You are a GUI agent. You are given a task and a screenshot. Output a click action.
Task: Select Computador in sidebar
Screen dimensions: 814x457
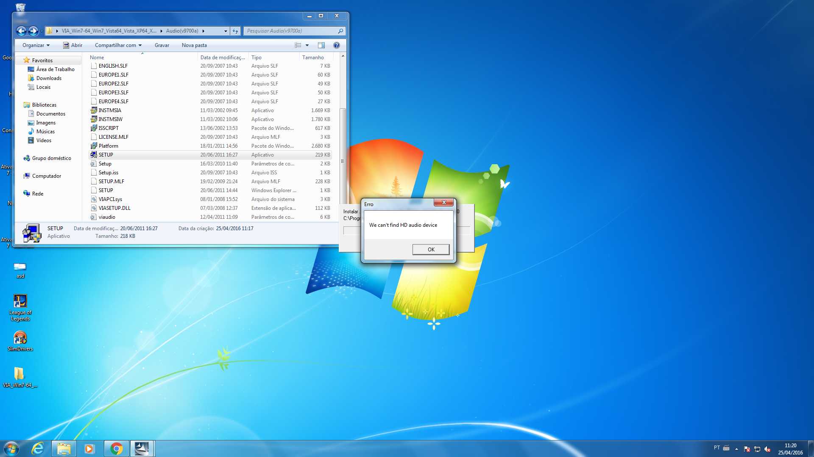coord(47,176)
